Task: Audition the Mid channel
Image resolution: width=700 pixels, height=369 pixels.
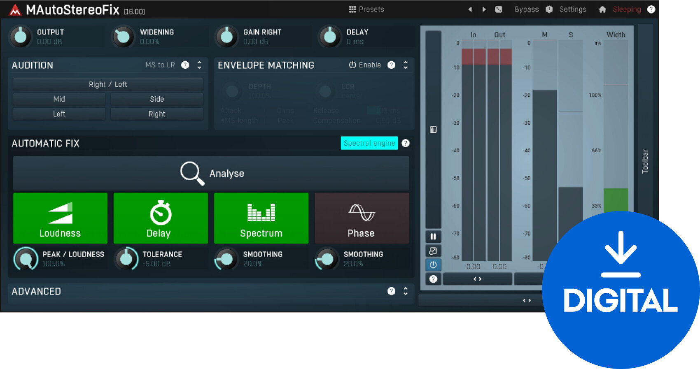Action: 59,99
